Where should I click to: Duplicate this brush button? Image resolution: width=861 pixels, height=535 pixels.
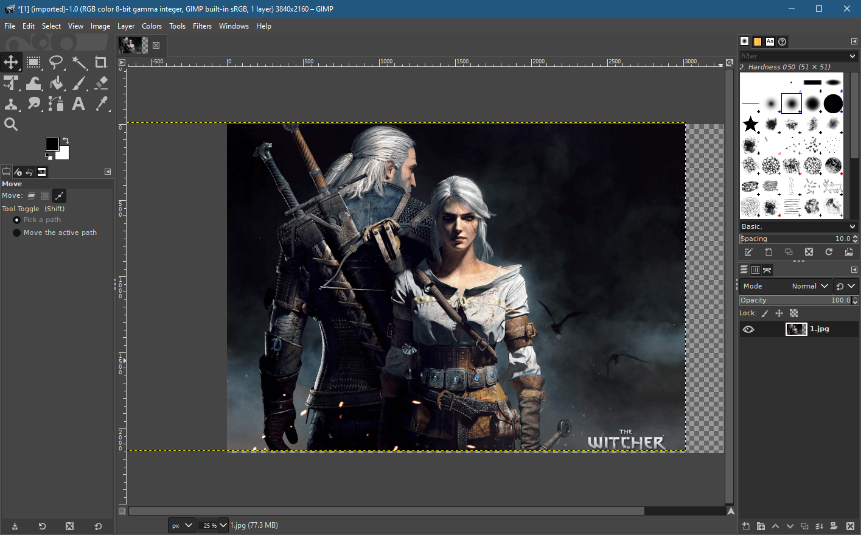coord(789,252)
